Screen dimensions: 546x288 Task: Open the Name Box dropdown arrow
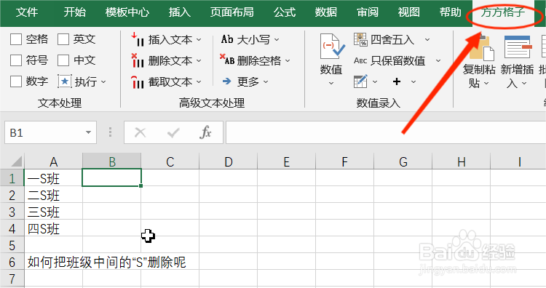88,132
